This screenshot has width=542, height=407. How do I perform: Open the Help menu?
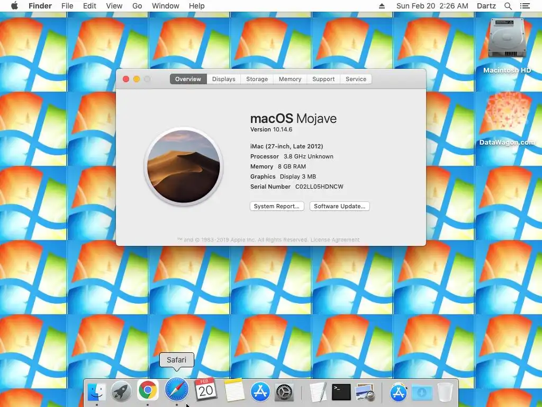197,6
